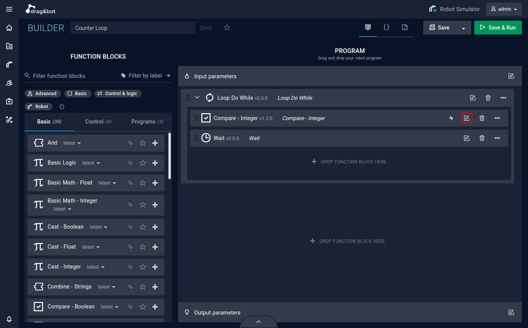Delete the Wait function block
The height and width of the screenshot is (328, 528).
coord(482,138)
